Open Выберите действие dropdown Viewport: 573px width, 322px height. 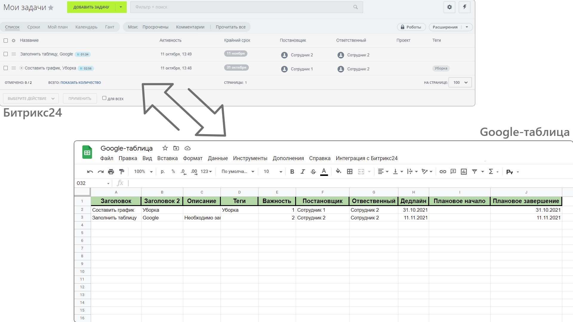pos(31,98)
